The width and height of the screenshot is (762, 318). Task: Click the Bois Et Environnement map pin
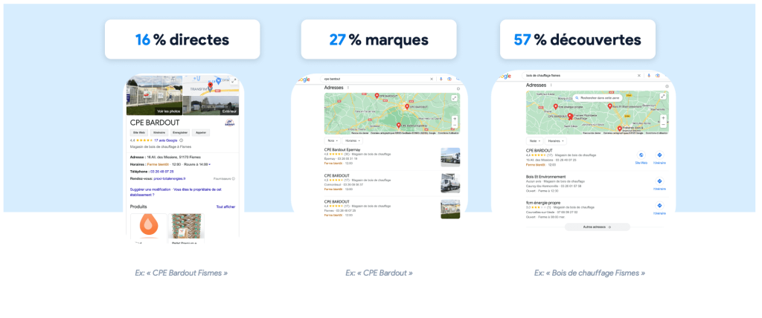[609, 106]
